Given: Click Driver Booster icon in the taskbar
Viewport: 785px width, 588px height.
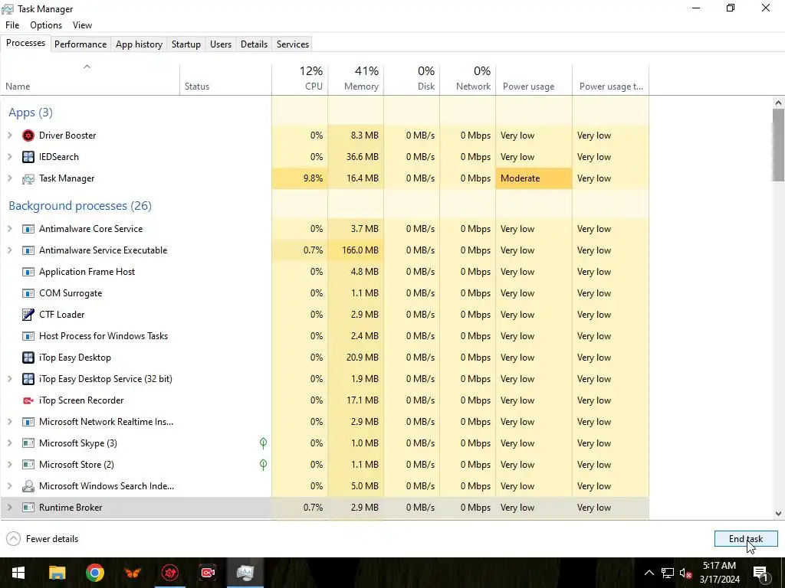Looking at the screenshot, I should tap(170, 573).
